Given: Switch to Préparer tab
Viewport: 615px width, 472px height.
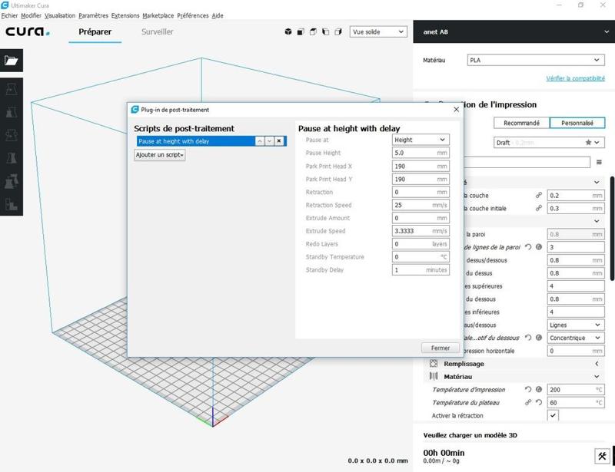Looking at the screenshot, I should pos(95,31).
